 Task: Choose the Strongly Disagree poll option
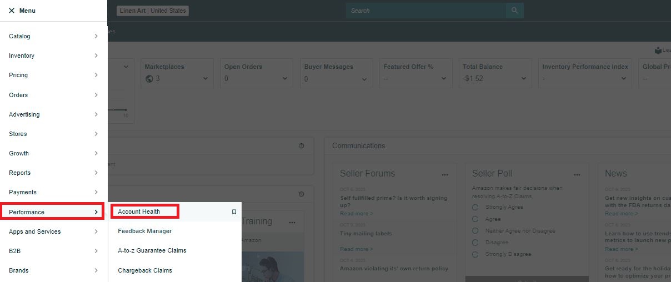click(x=475, y=254)
